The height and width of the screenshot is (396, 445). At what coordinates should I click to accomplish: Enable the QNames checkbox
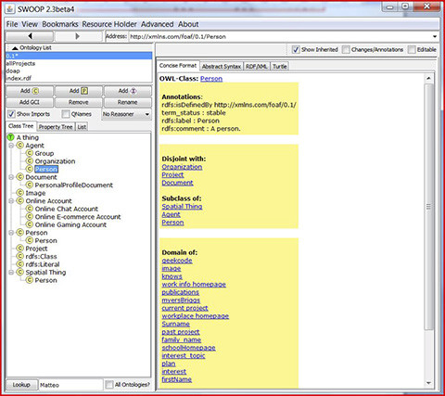(66, 114)
